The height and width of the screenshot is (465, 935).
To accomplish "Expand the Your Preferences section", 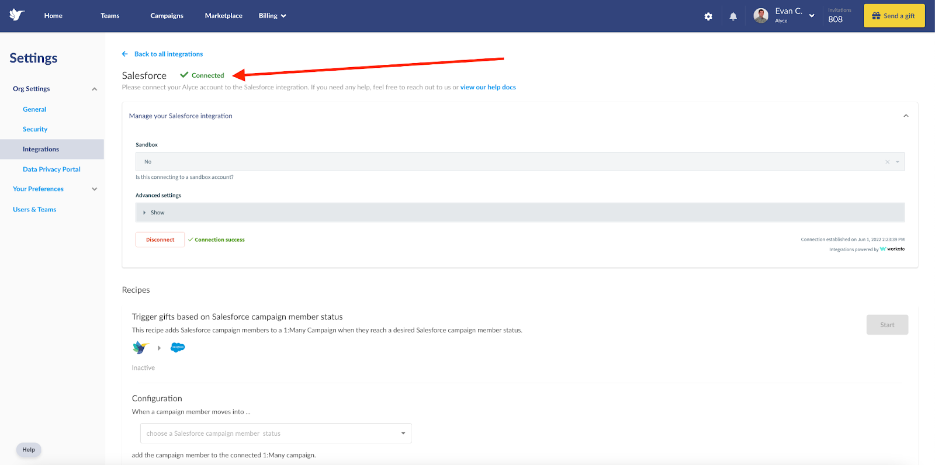I will coord(94,189).
